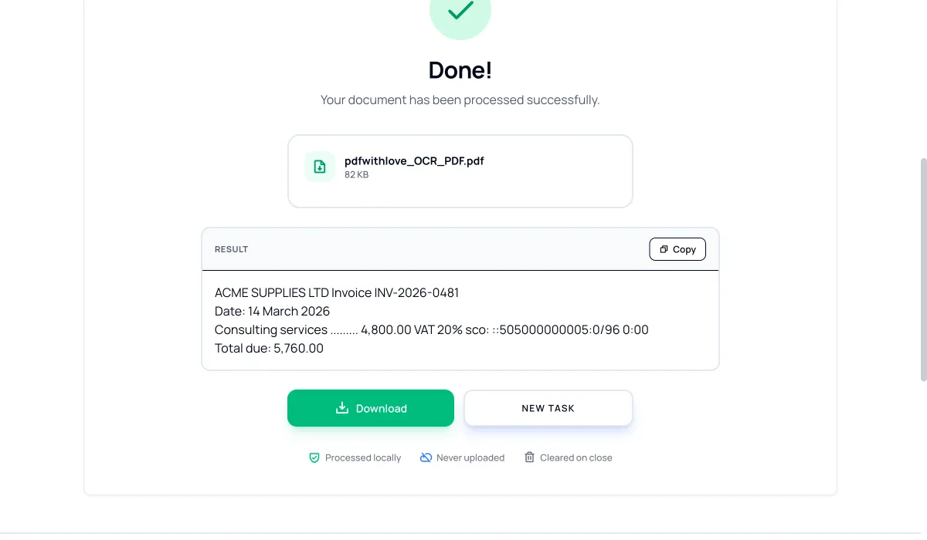Click the RESULT panel header label
The width and height of the screenshot is (927, 540).
pos(232,249)
